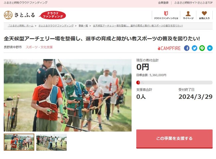This screenshot has width=216, height=159.
Task: Share via LINE icon
Action: tap(202, 48)
